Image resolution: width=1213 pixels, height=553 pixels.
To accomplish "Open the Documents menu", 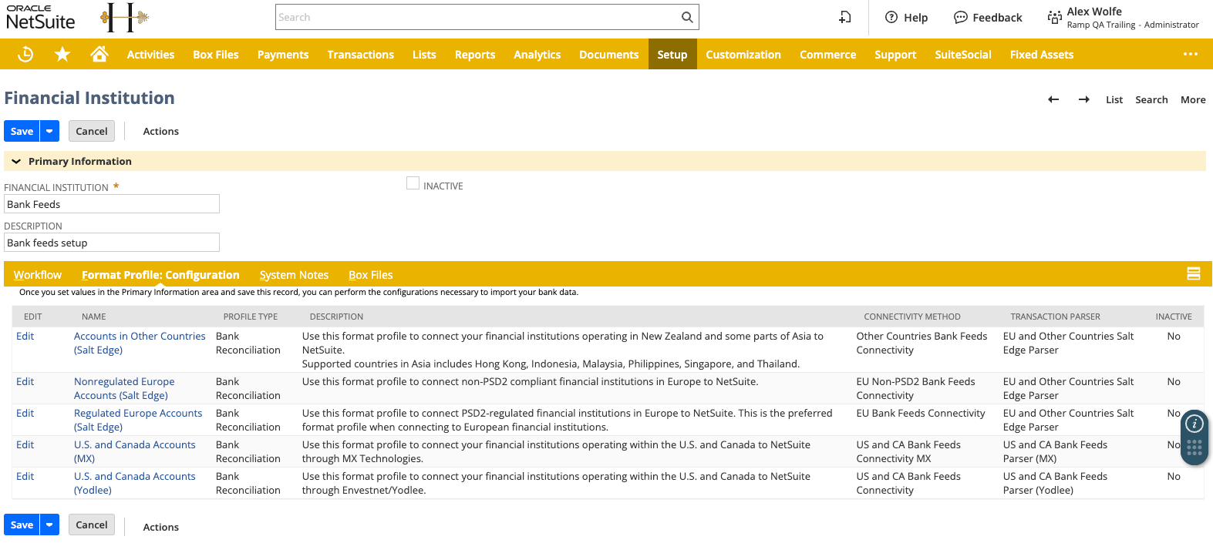I will tap(608, 54).
